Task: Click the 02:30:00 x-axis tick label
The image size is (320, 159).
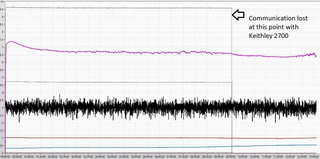Action: [x=64, y=157]
